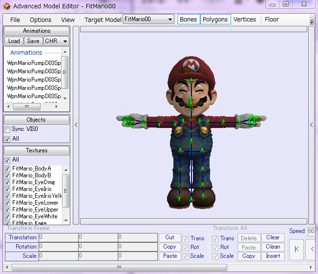The image size is (318, 274).
Task: Open the CHR type dropdown
Action: (56, 41)
